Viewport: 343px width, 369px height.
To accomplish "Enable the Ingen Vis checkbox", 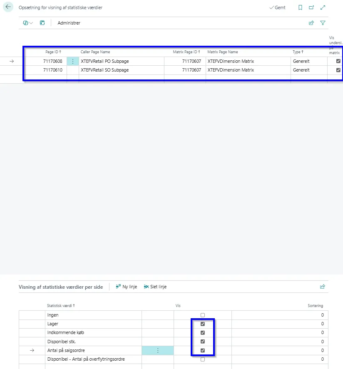I will 203,315.
